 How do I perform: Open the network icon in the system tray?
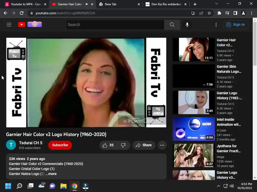coord(225,186)
